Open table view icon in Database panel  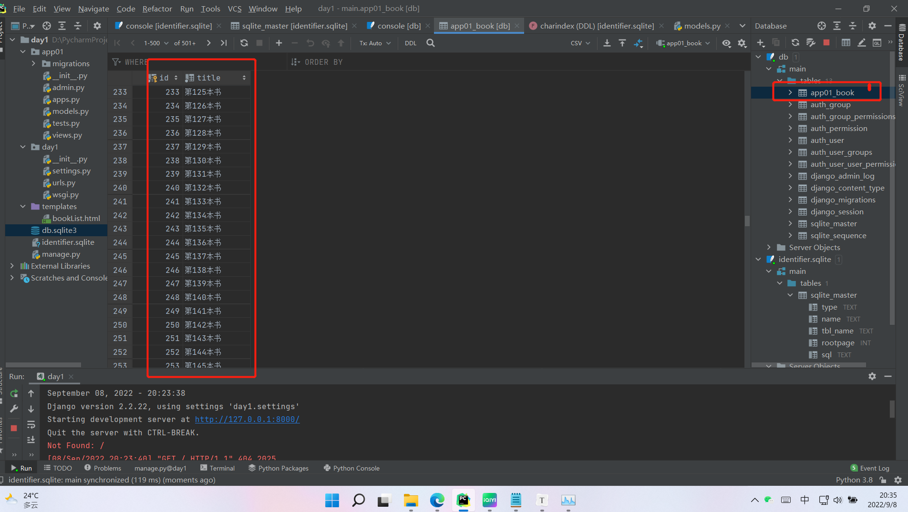pos(846,43)
